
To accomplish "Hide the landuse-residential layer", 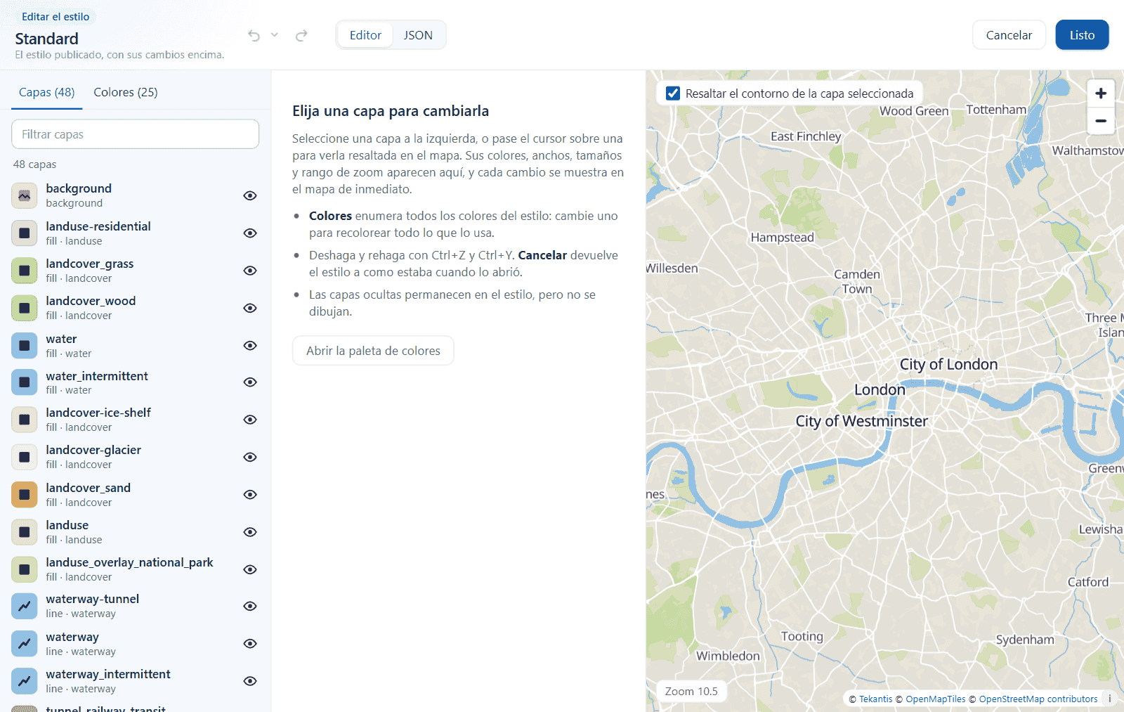I will [x=250, y=233].
